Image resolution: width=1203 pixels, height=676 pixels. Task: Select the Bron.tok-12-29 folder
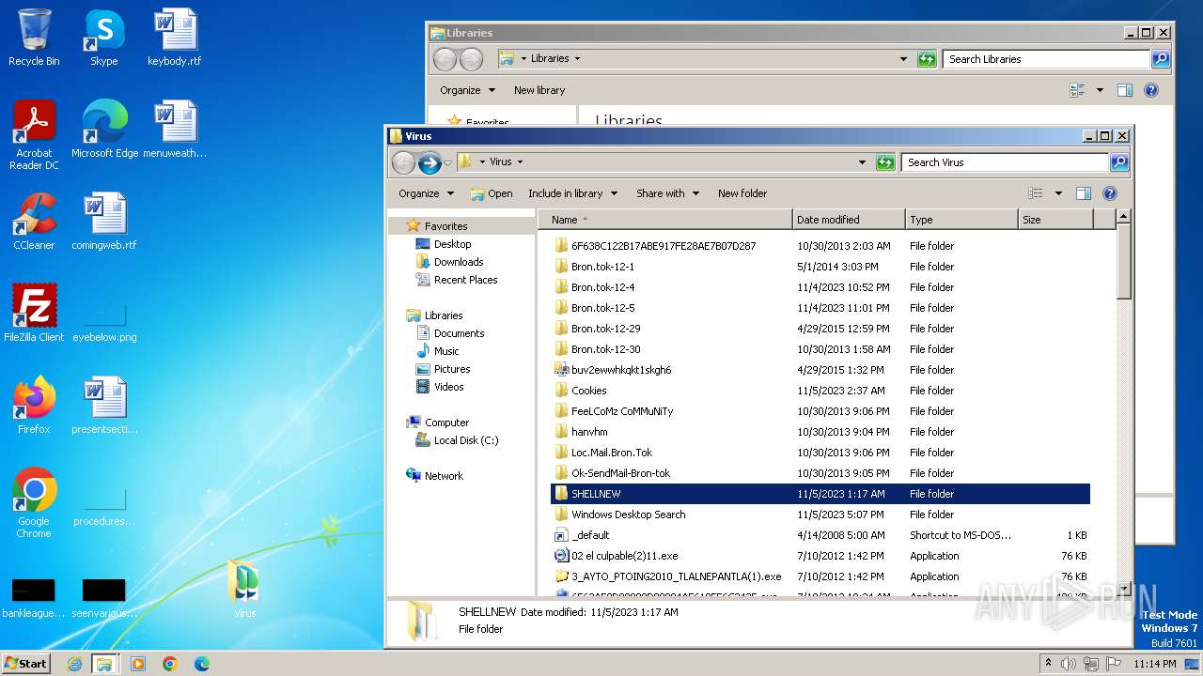[x=820, y=329]
